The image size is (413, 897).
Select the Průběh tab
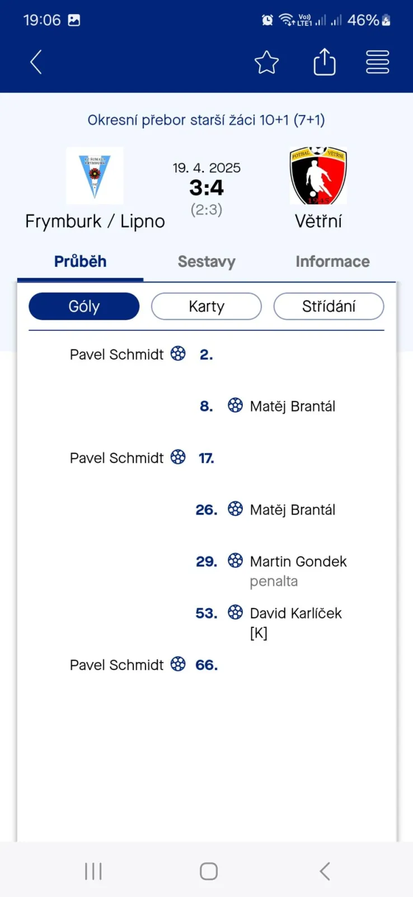click(80, 261)
